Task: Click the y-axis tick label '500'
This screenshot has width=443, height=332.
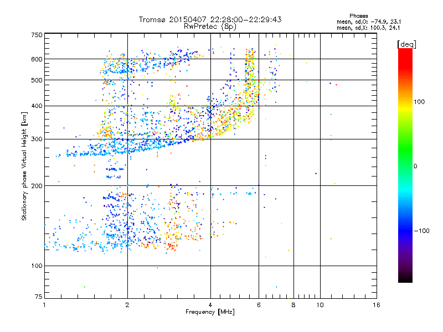Action: (37, 80)
